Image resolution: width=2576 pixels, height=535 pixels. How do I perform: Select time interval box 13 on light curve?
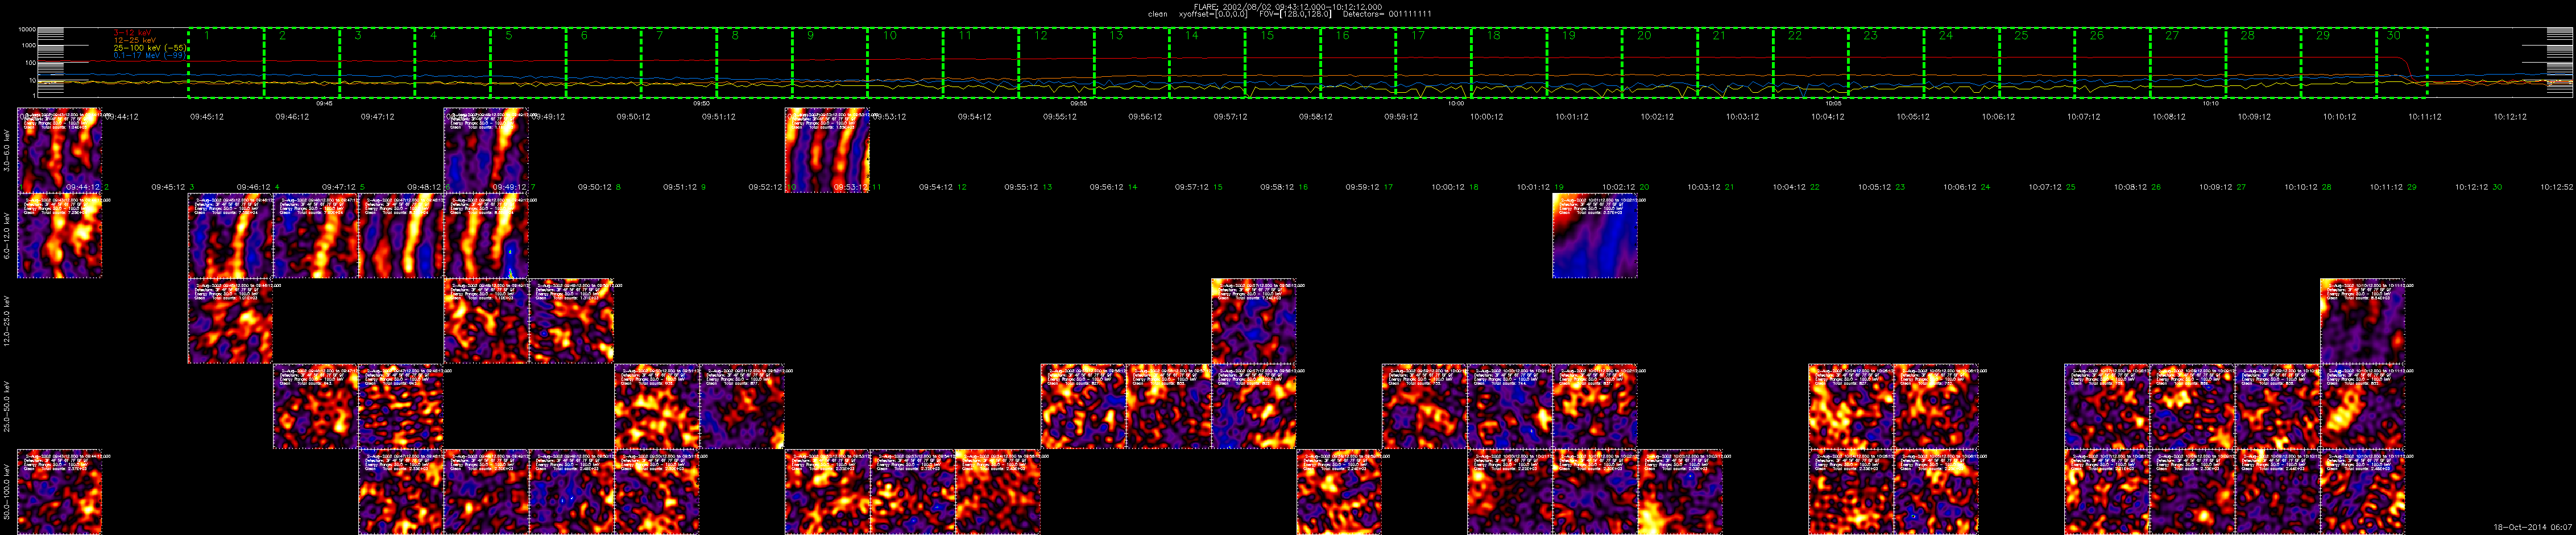click(1132, 63)
